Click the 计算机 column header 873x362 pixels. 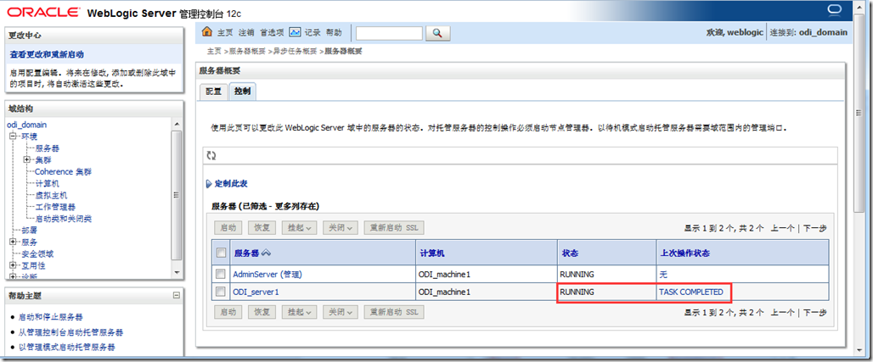(431, 253)
